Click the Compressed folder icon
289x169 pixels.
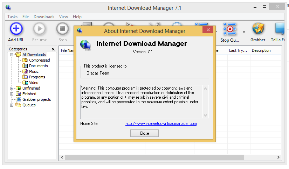tap(25, 60)
